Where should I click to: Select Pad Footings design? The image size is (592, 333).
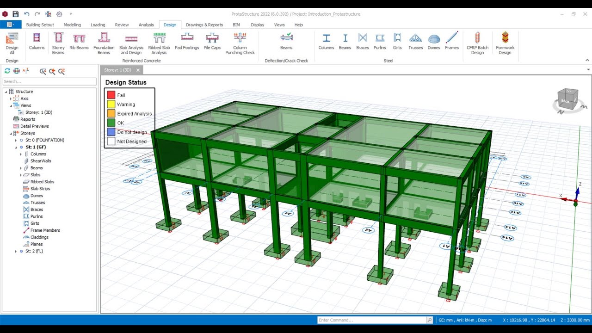187,41
